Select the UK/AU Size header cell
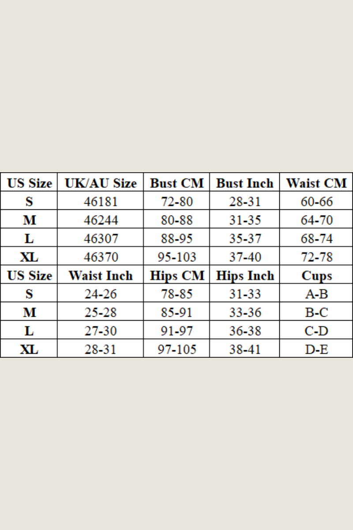This screenshot has width=353, height=530. 101,183
